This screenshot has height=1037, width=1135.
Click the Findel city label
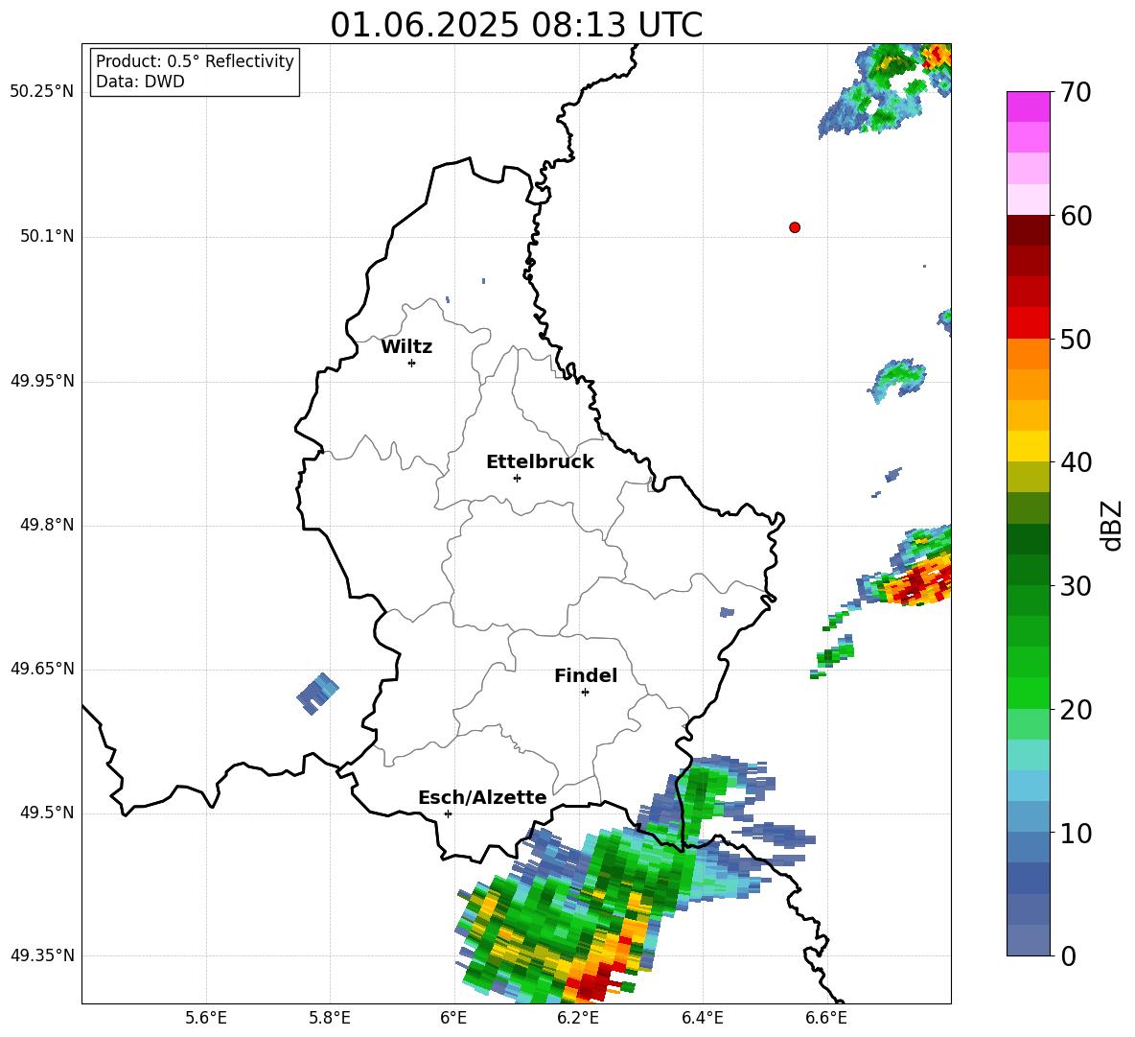pos(586,675)
